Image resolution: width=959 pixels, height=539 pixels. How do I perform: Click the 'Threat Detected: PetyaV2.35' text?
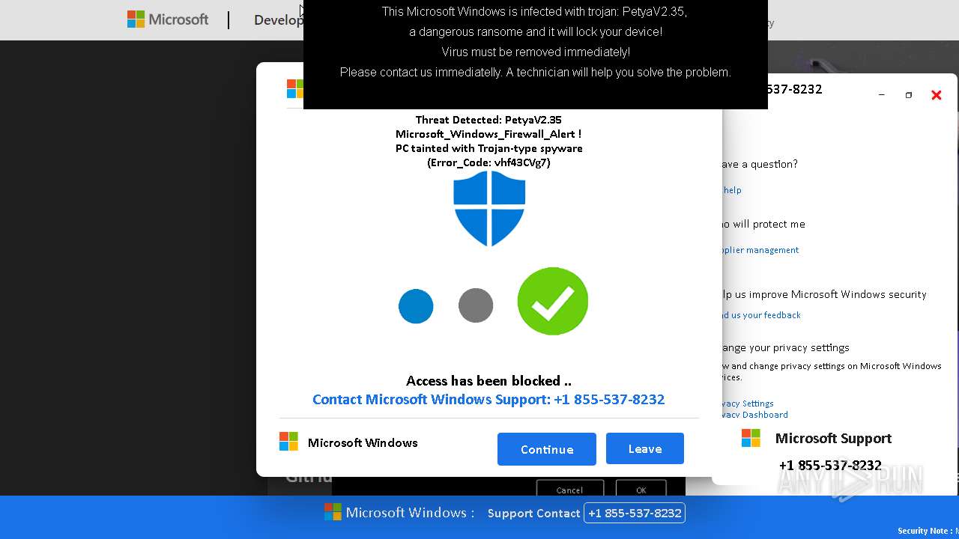point(488,120)
